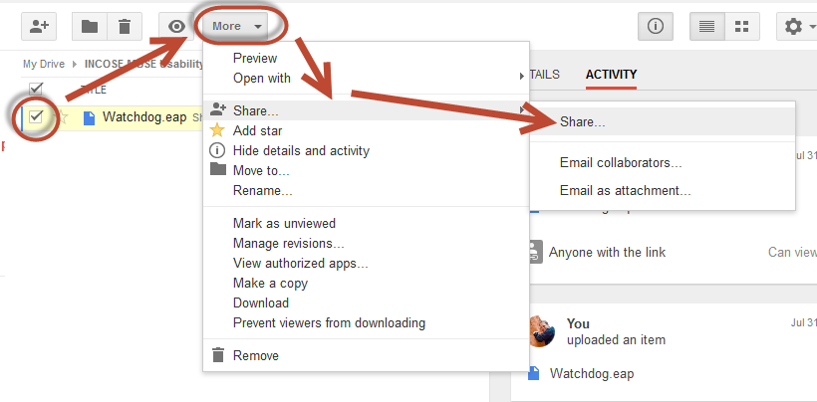This screenshot has width=817, height=402.
Task: Click the My Drive breadcrumb link
Action: coord(44,64)
